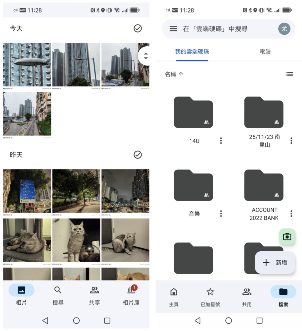This screenshot has height=331, width=302.
Task: Tap the photo fast-scroll handle
Action: pyautogui.click(x=145, y=56)
